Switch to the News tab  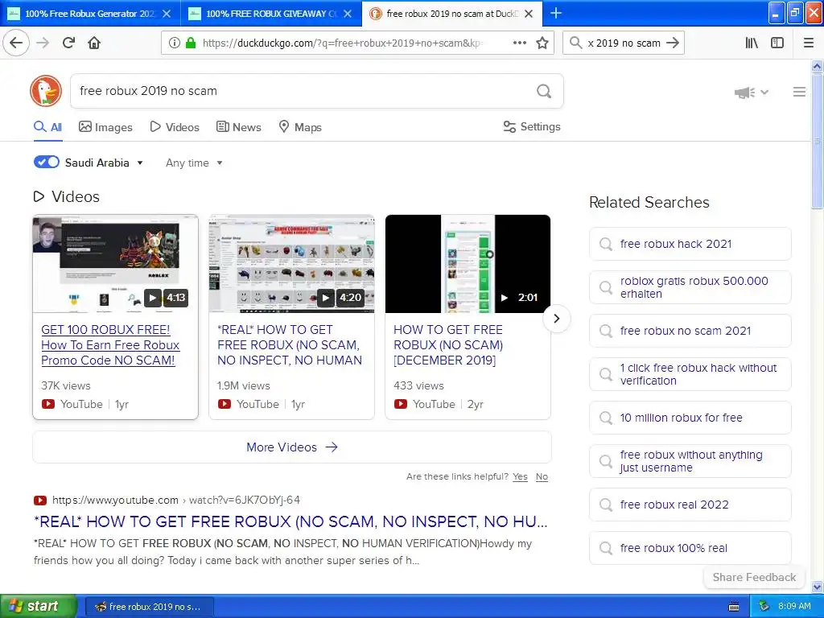coord(238,127)
